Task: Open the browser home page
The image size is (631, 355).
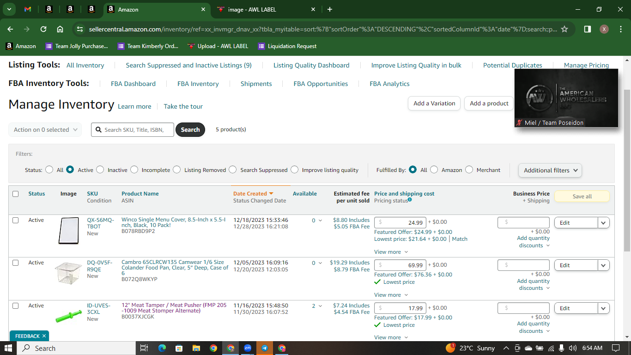Action: point(60,29)
